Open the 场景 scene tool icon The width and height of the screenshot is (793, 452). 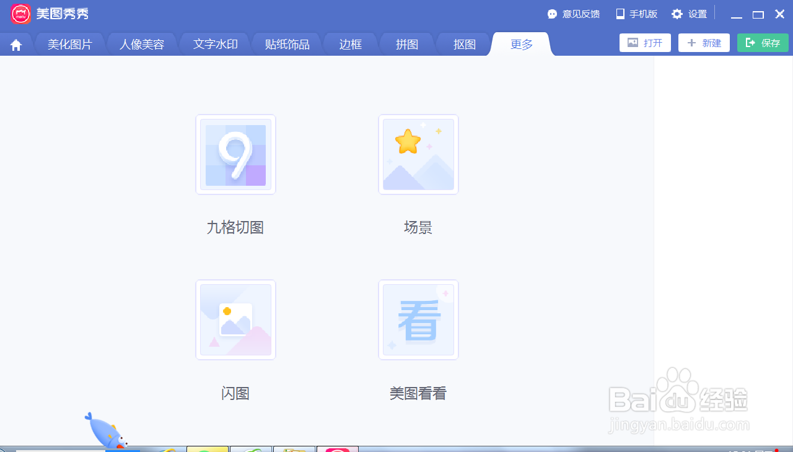point(418,154)
